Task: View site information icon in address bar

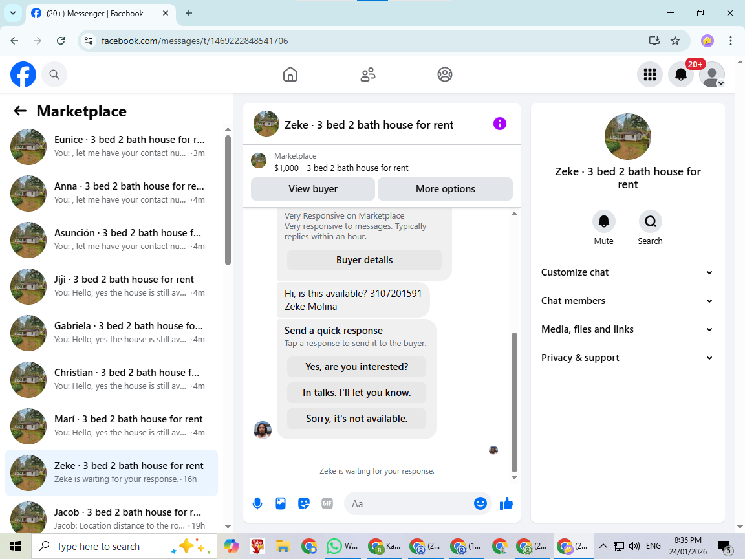Action: (x=89, y=41)
